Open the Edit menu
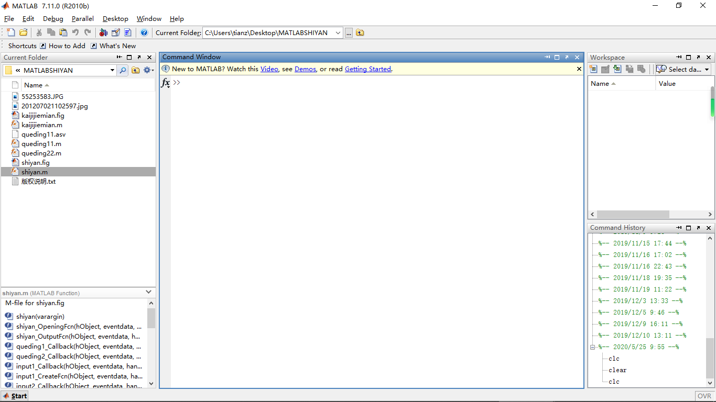The width and height of the screenshot is (716, 402). [x=28, y=18]
